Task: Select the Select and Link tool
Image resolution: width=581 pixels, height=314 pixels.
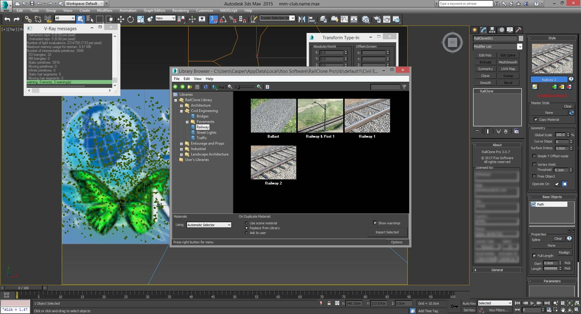Action: [28, 19]
